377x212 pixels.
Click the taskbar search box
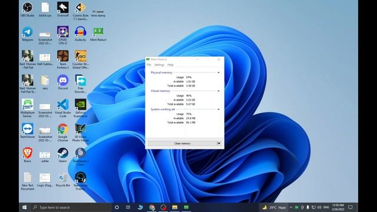[x=71, y=207]
